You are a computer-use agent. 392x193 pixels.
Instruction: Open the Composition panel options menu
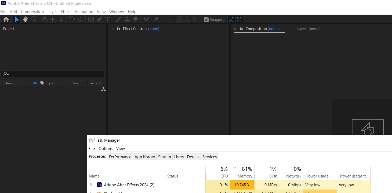(284, 29)
